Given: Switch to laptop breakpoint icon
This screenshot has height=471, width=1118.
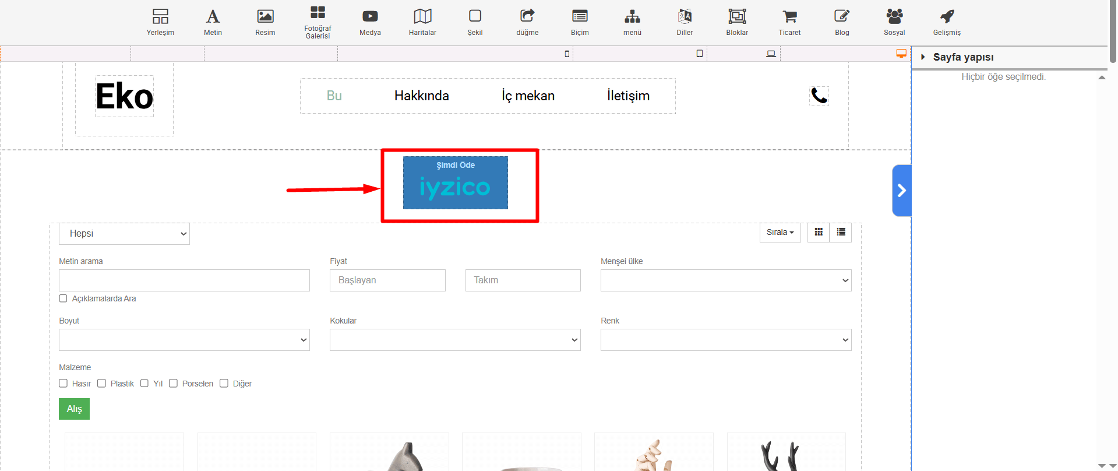Looking at the screenshot, I should click(771, 54).
